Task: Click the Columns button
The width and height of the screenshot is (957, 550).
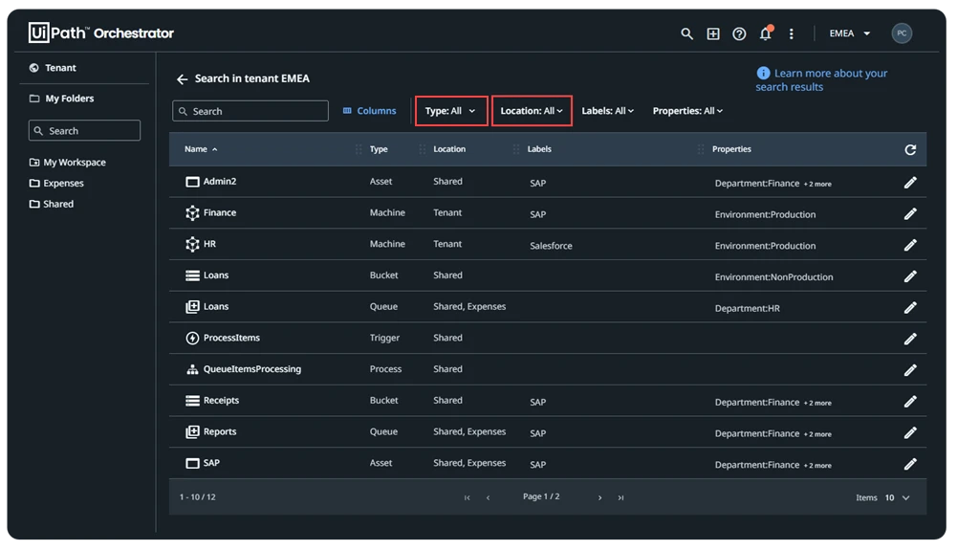Action: [369, 111]
